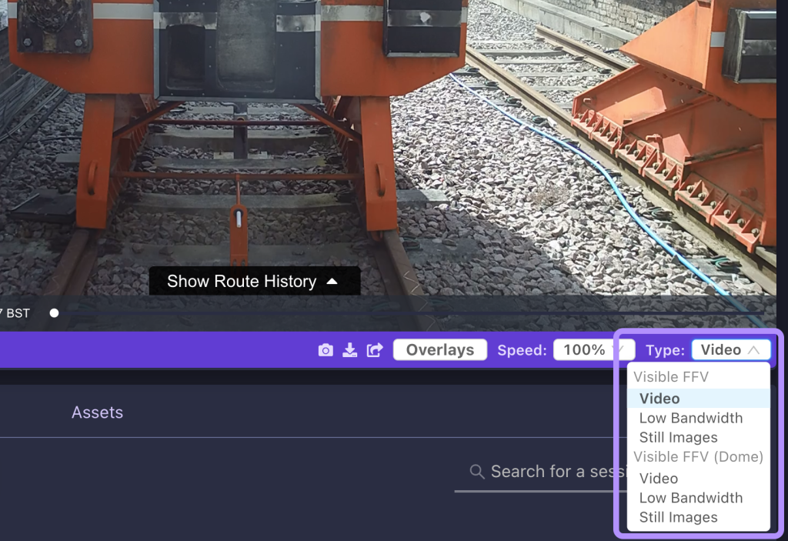Select Video under Visible FFV
This screenshot has height=541, width=788.
[699, 398]
